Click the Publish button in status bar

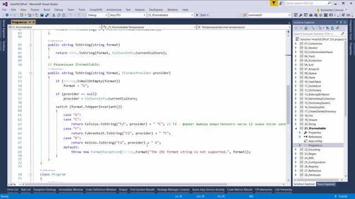click(341, 197)
